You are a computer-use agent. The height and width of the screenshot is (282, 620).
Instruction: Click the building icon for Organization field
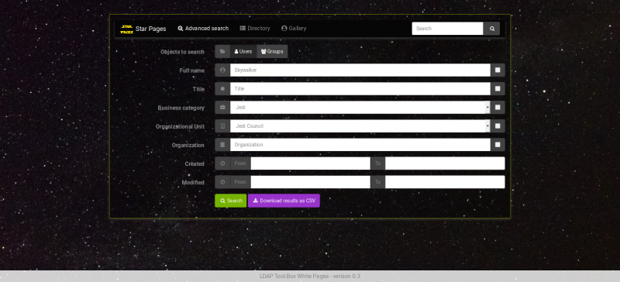(x=222, y=145)
